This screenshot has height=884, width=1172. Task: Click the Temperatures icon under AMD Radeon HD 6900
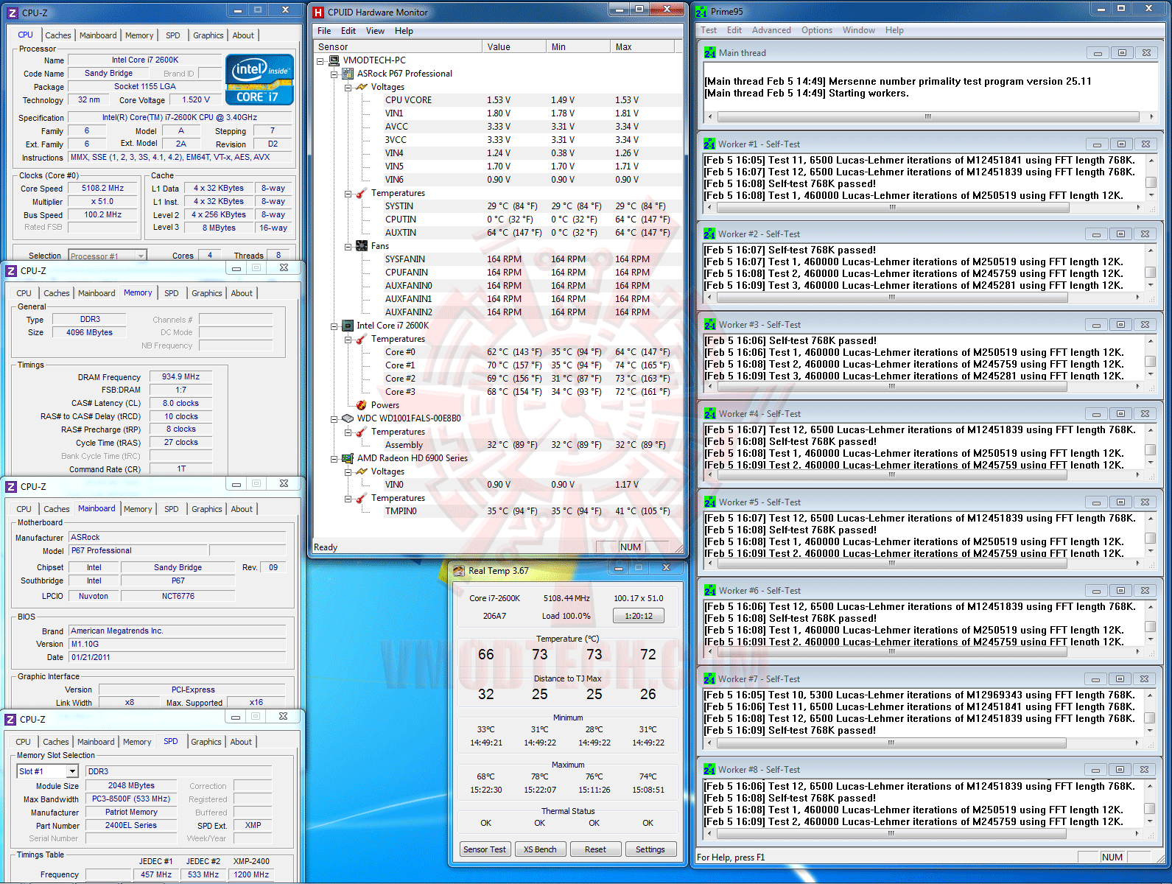[362, 498]
